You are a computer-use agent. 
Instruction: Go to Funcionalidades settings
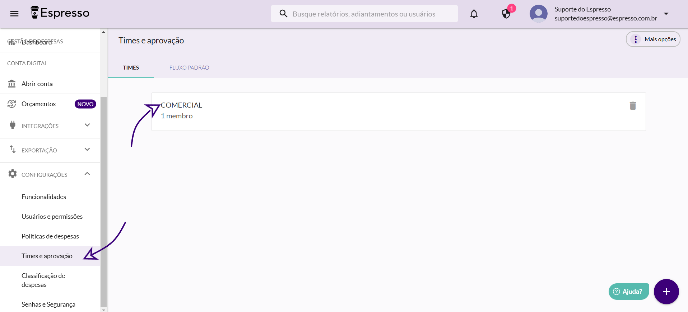click(50, 197)
